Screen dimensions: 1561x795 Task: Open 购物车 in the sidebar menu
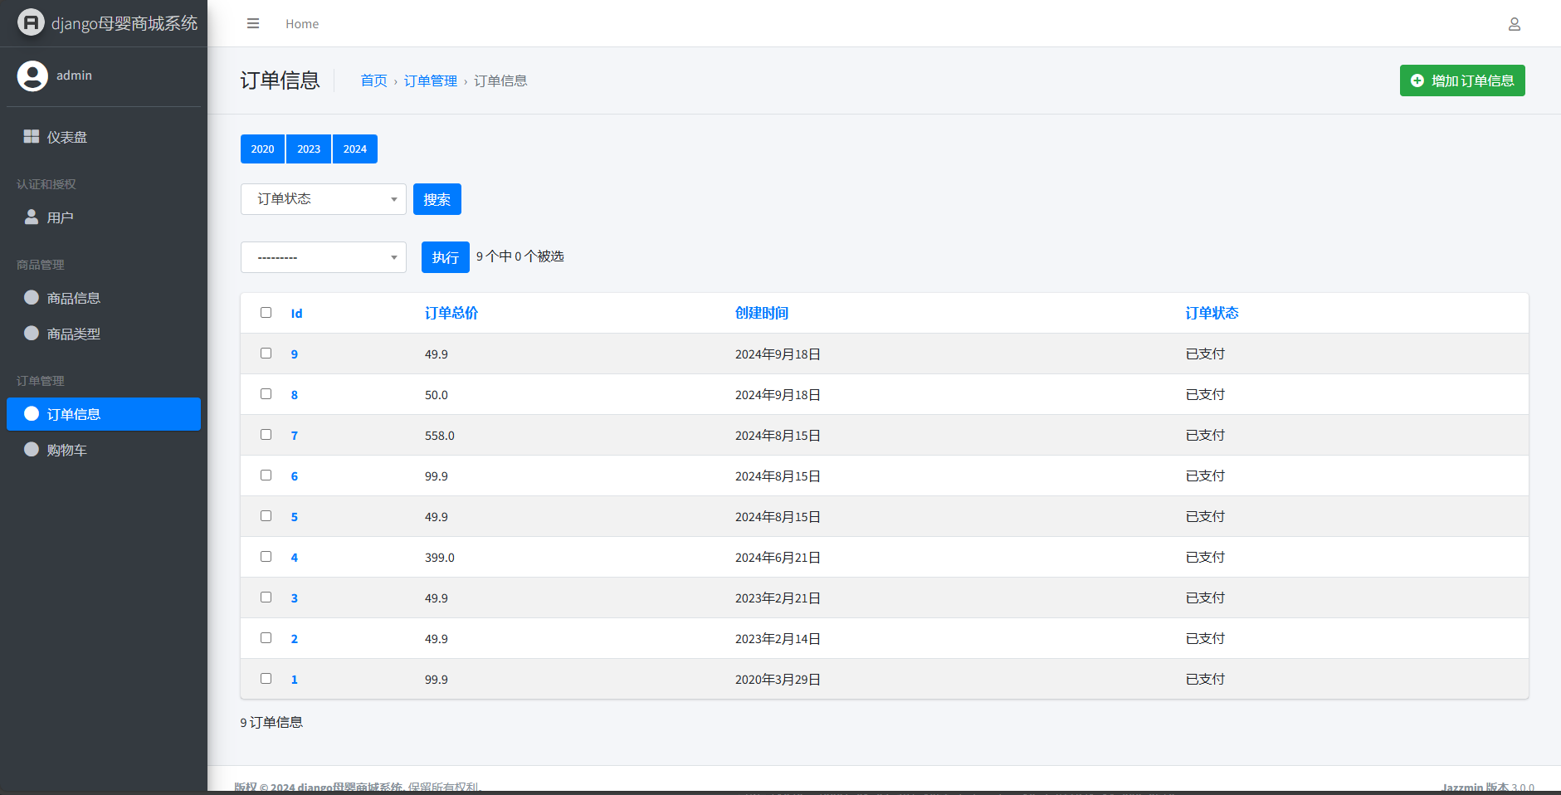click(x=104, y=450)
